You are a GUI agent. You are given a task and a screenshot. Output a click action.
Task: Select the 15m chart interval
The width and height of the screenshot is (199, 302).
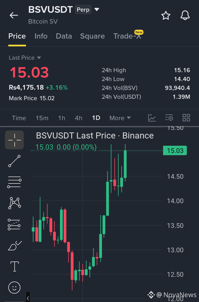42,118
